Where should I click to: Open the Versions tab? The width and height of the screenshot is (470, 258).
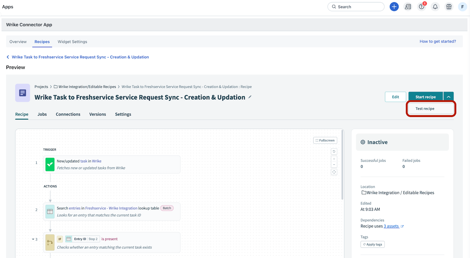tap(98, 114)
